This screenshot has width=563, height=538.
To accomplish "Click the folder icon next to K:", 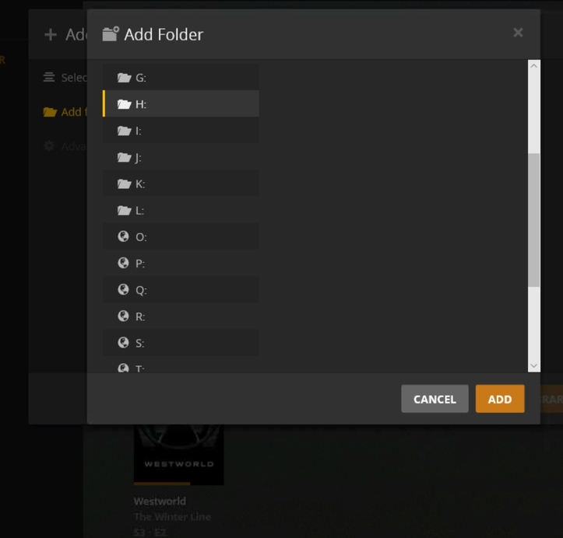I will click(125, 183).
